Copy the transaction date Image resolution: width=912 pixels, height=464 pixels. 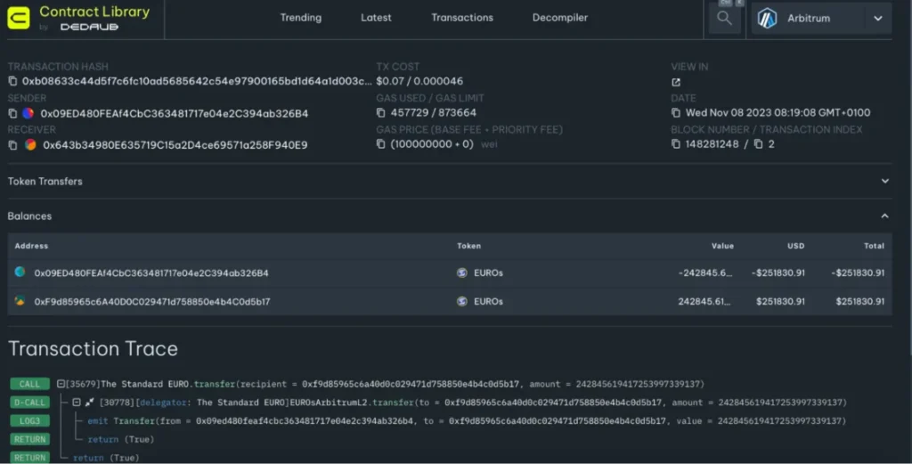pos(676,113)
